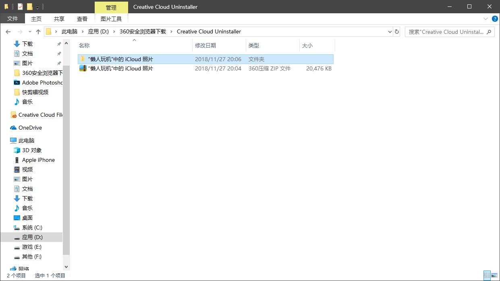Switch to the 主页 ribbon tab
This screenshot has width=500, height=281.
pyautogui.click(x=36, y=19)
